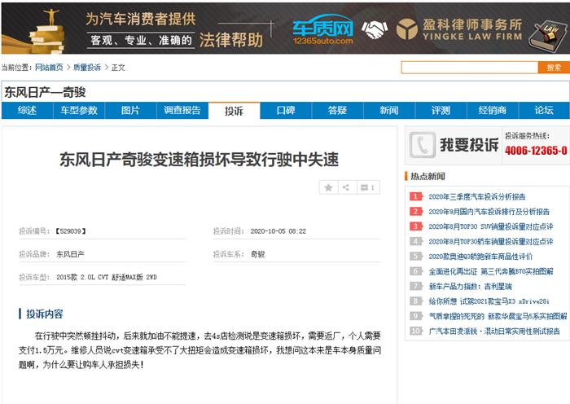Open 2020年9月国内汽车投诉排行及分析报告 link
The image size is (570, 404).
pyautogui.click(x=489, y=212)
